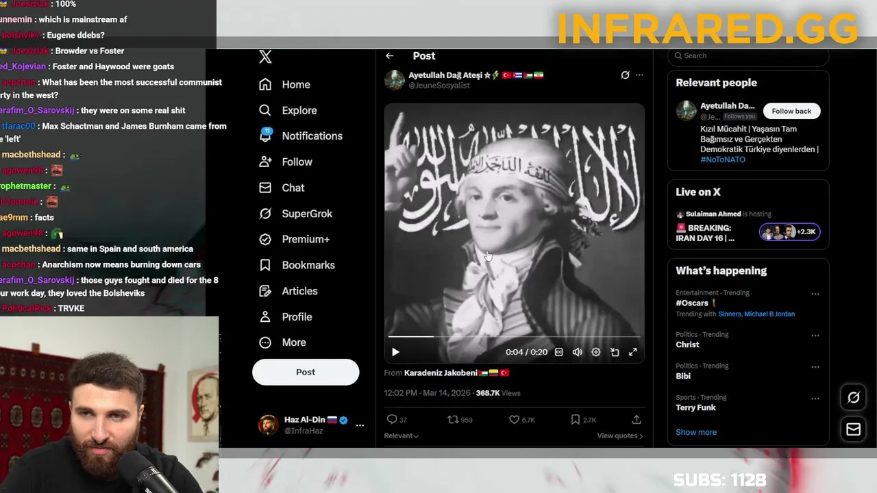Open the More menu in sidebar
Screen dimensions: 877x493
282,342
